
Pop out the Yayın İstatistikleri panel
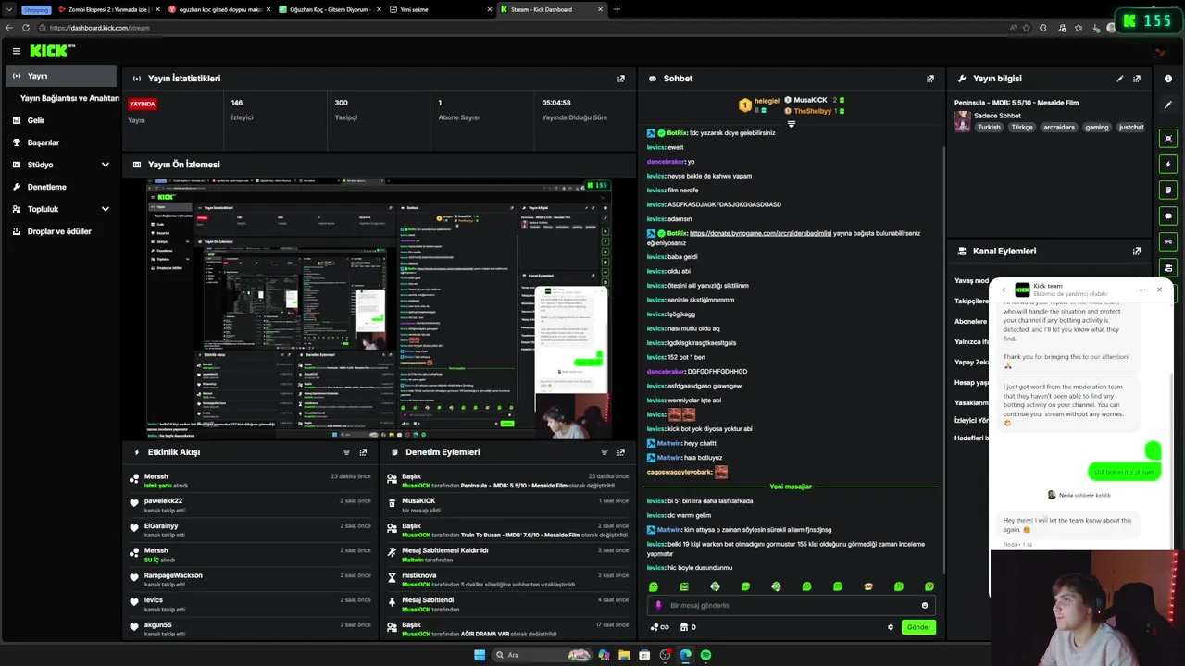(x=621, y=79)
